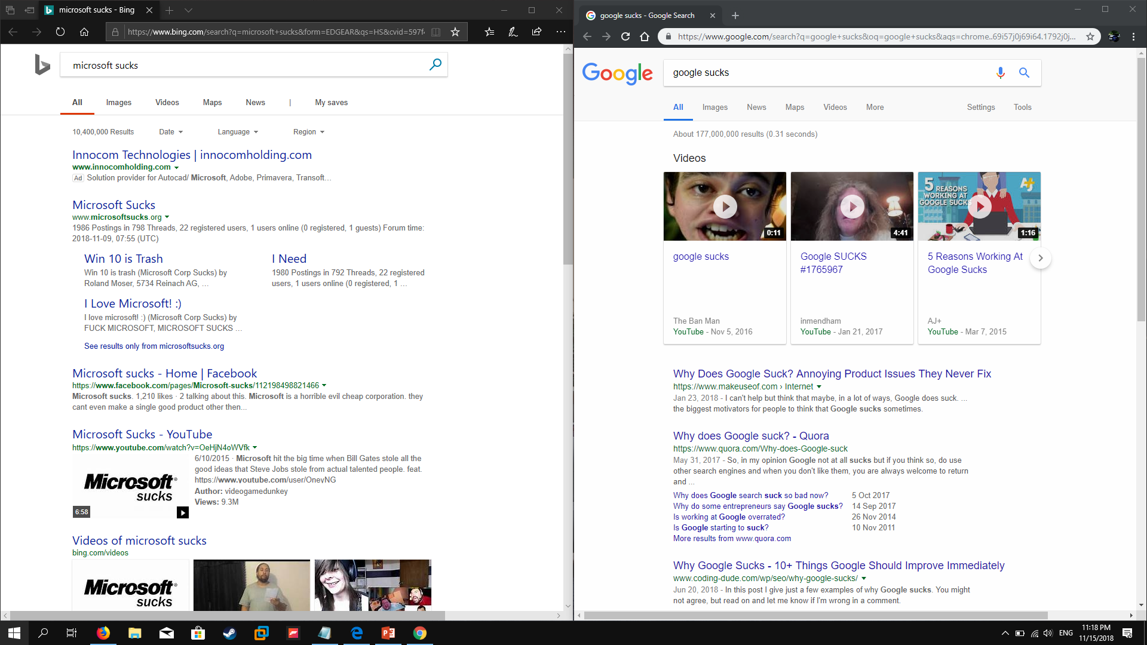Open Steam from taskbar
Image resolution: width=1147 pixels, height=645 pixels.
(229, 633)
